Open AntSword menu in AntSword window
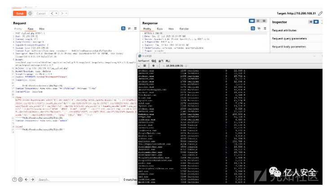Image resolution: width=327 pixels, height=187 pixels. pos(143,61)
